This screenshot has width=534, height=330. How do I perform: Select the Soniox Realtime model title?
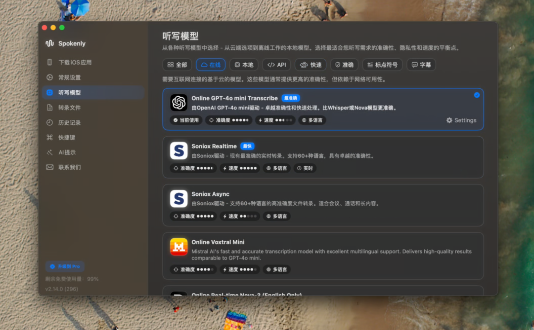214,146
